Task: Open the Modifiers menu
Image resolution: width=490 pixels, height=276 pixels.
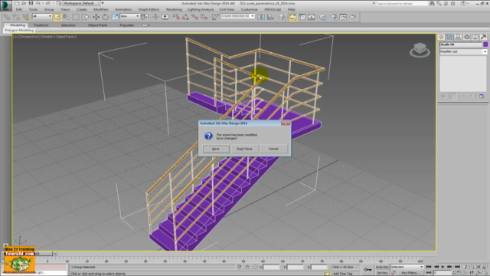Action: click(x=100, y=9)
